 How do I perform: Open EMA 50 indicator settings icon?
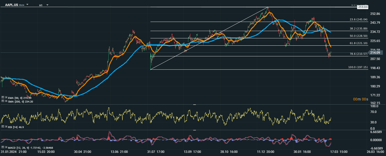[3, 98]
